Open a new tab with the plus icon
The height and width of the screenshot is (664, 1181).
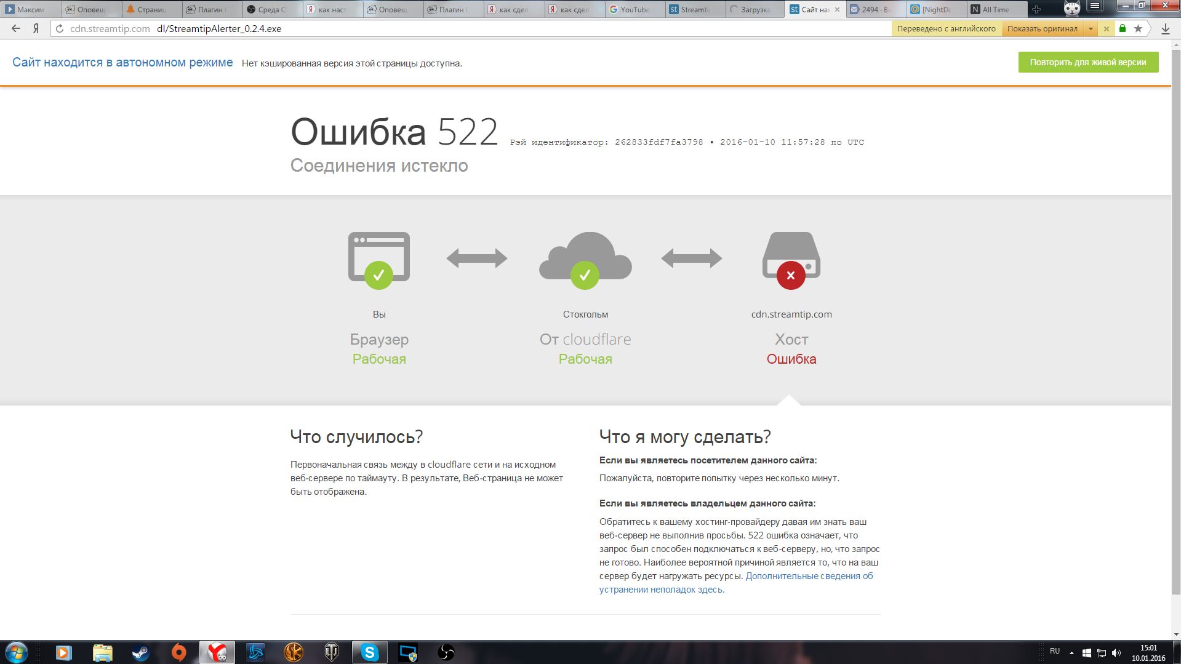(1036, 9)
